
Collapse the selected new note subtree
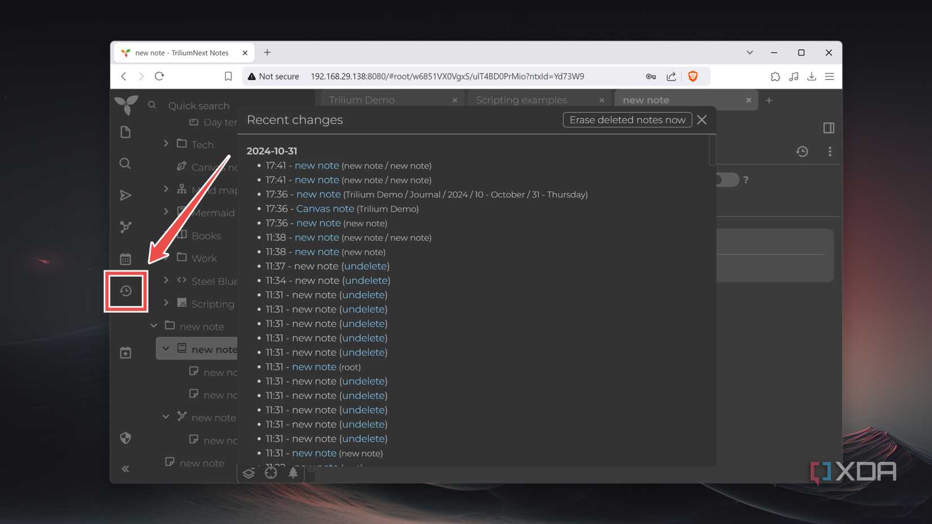click(x=166, y=348)
